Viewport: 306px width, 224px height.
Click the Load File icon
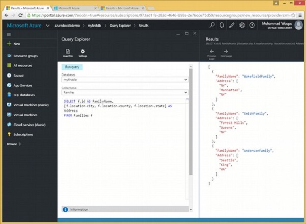pyautogui.click(x=68, y=51)
